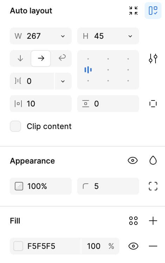Click the fill styles four-dots icon
Viewport: 165px width, 263px height.
click(x=133, y=221)
